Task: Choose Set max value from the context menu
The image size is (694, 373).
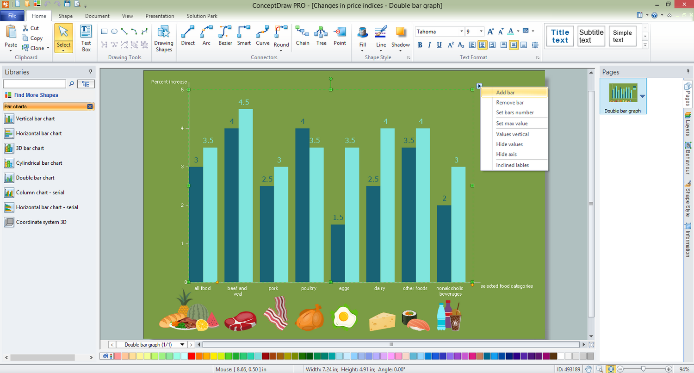Action: pos(512,123)
